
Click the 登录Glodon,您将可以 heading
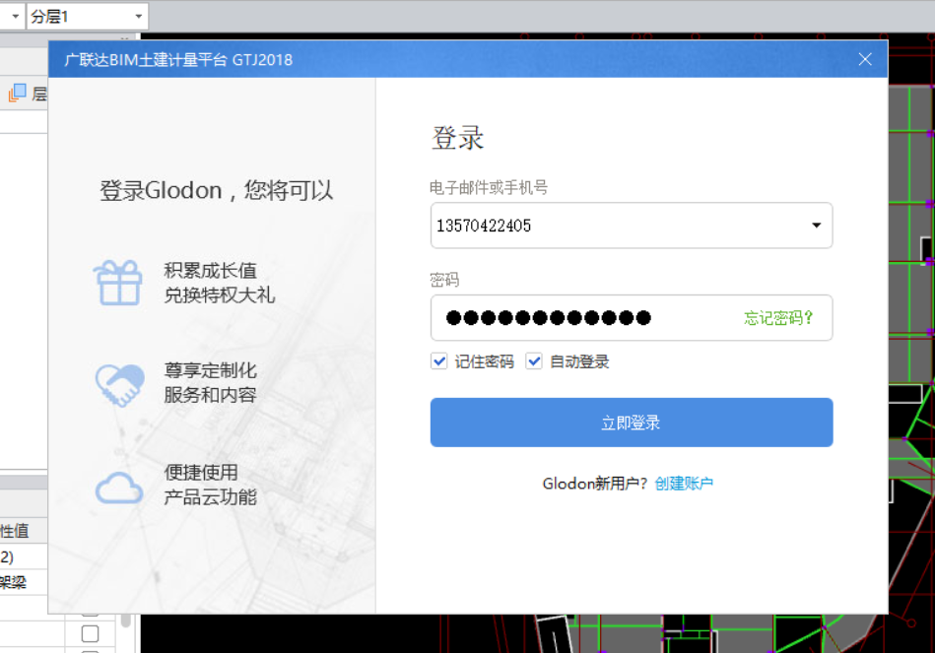tap(216, 191)
